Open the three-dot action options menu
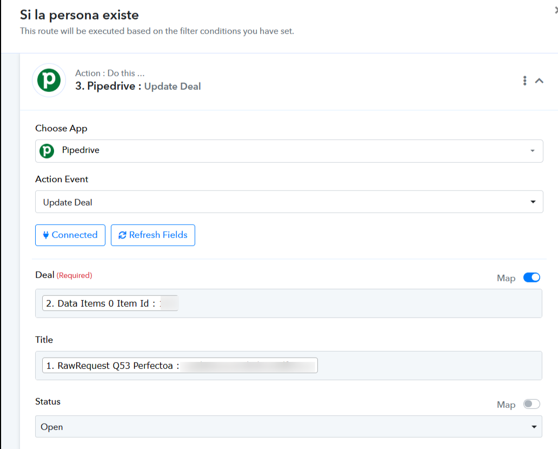Viewport: 558px width, 449px height. pyautogui.click(x=524, y=81)
